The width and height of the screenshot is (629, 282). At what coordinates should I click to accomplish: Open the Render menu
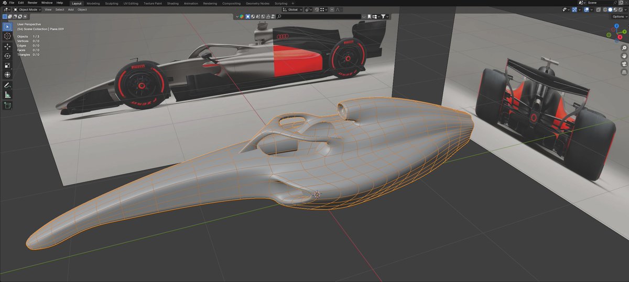32,3
